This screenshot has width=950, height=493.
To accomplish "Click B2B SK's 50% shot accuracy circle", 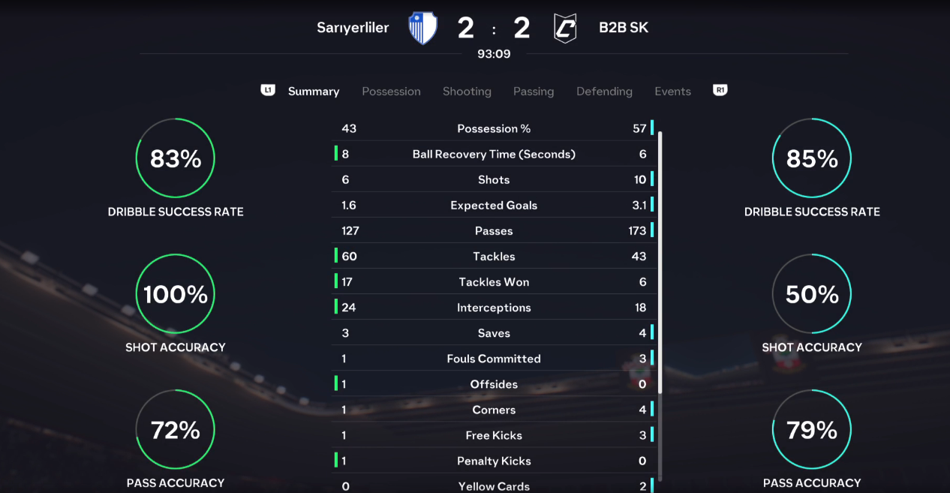I will pyautogui.click(x=812, y=294).
